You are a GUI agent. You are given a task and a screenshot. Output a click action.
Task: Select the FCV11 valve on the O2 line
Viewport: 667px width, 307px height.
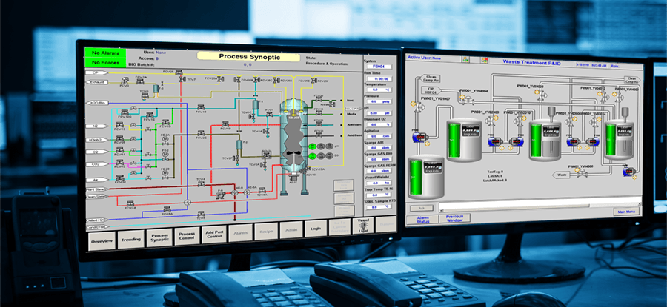119,150
